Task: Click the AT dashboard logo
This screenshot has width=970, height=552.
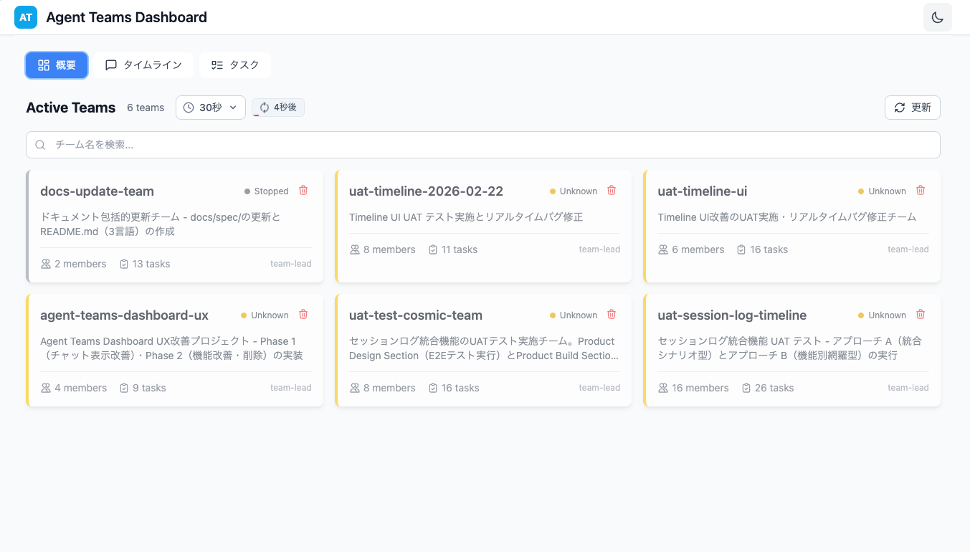Action: [26, 16]
